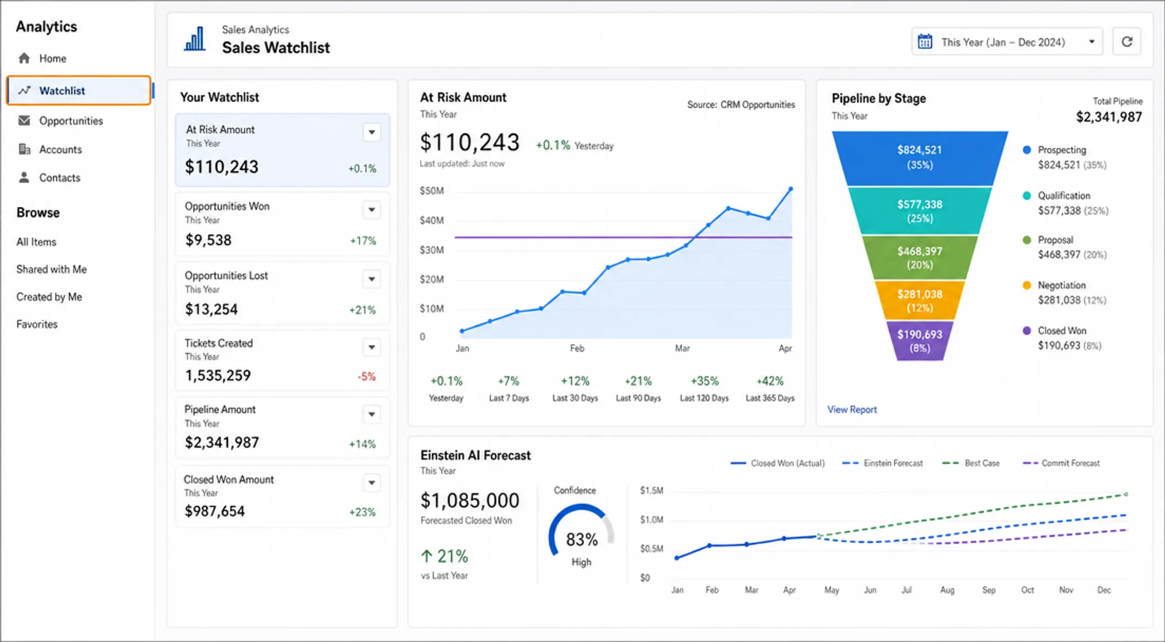Toggle Best Case legend series
This screenshot has height=642, width=1165.
(971, 463)
